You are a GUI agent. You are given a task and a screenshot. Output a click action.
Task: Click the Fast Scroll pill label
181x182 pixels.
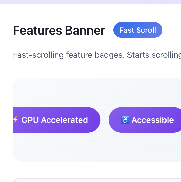(138, 30)
